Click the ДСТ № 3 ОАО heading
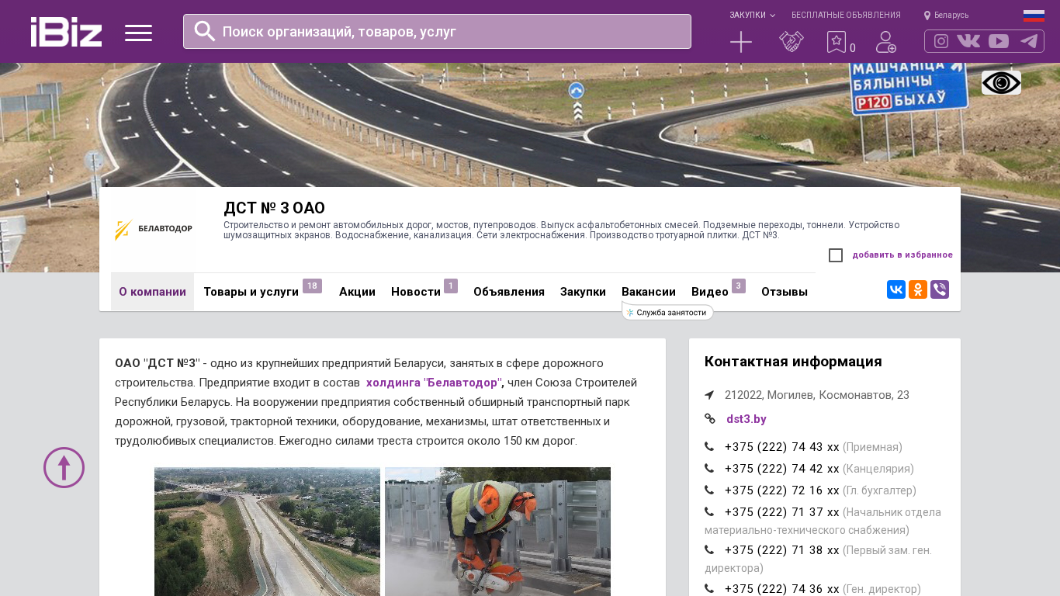1060x596 pixels. pos(274,208)
